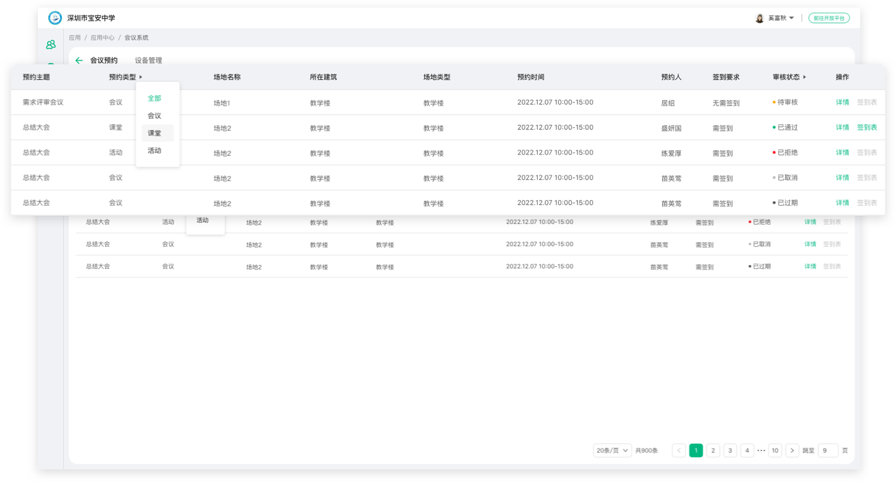Select 课堂 from the 预约类型 filter list
896x482 pixels.
[x=154, y=133]
